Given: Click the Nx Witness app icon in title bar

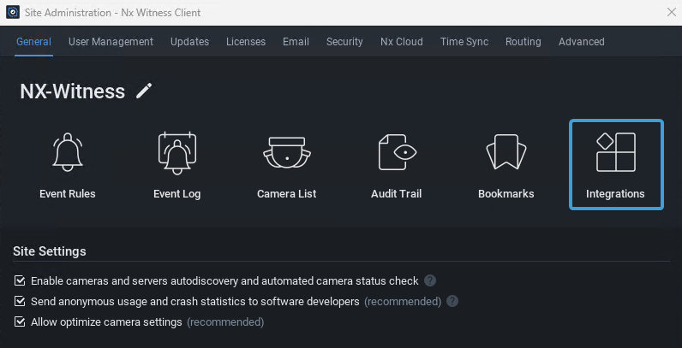Looking at the screenshot, I should (x=11, y=12).
